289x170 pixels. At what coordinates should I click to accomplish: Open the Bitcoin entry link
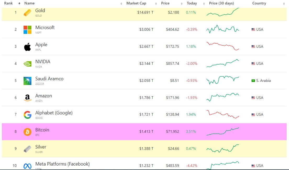point(42,130)
